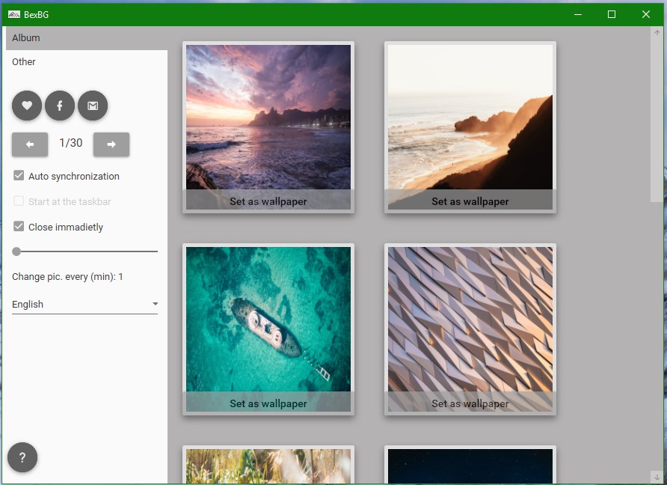The image size is (667, 485).
Task: Set orange cliff beach image as wallpaper
Action: [x=470, y=201]
